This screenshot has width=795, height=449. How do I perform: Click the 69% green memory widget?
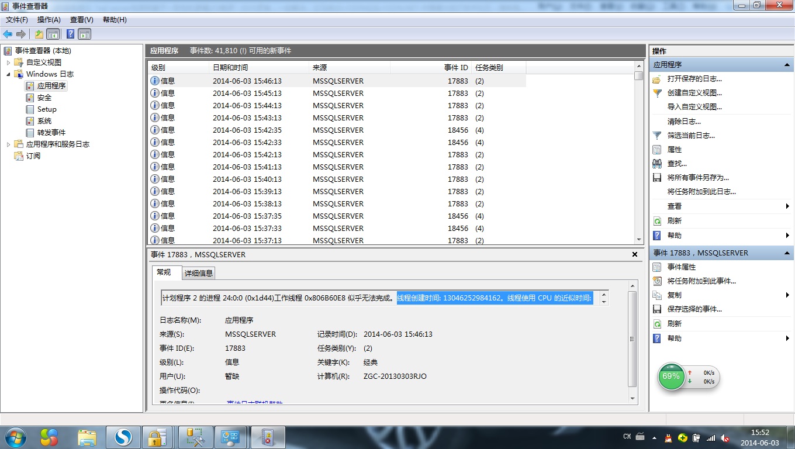pyautogui.click(x=671, y=377)
